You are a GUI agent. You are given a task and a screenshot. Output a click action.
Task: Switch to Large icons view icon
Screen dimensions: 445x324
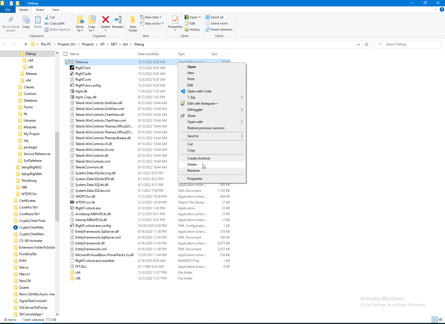coord(441,320)
